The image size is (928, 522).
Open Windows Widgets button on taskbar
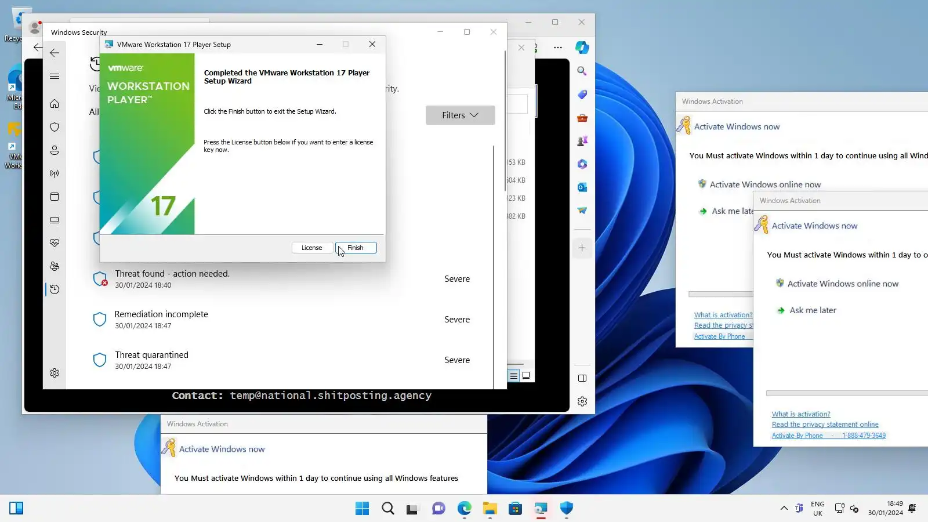coord(16,508)
